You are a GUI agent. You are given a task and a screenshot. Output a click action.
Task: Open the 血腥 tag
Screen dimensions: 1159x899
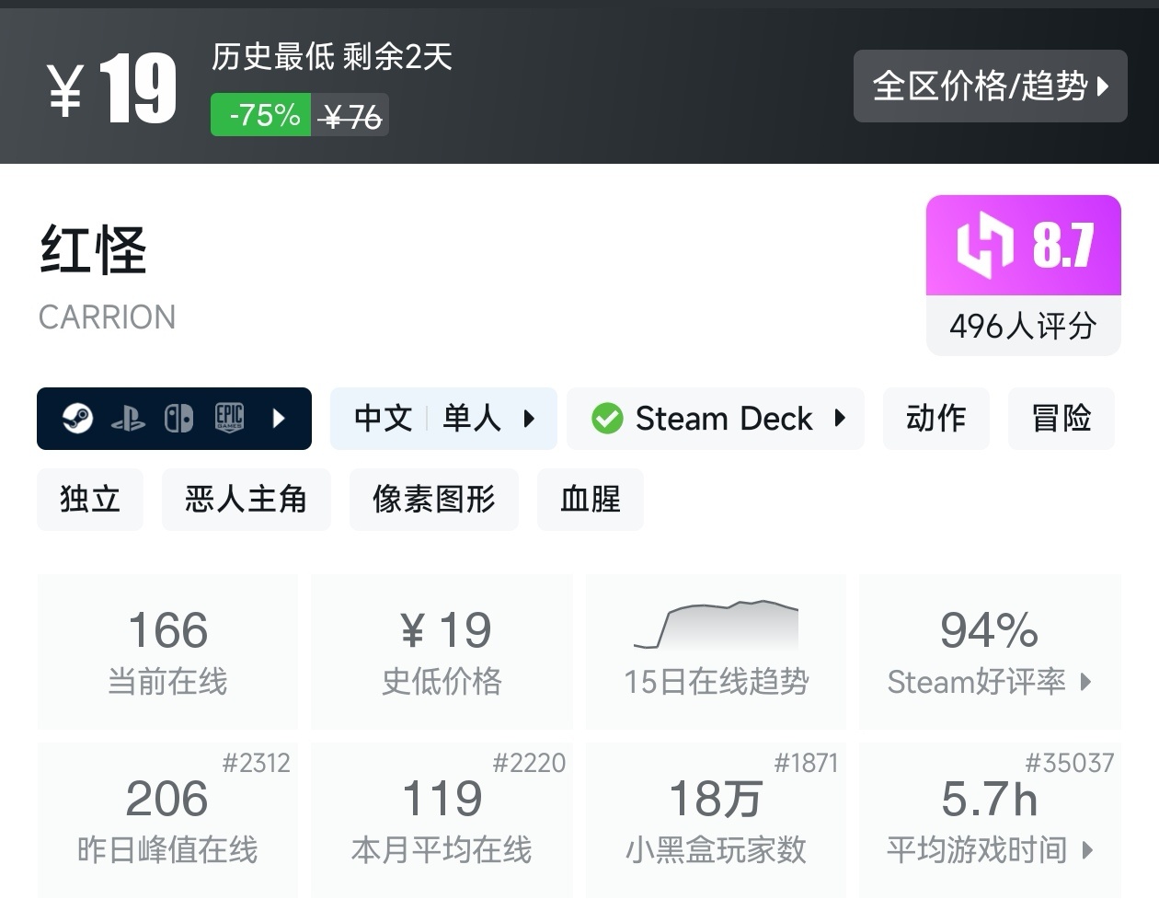tap(590, 499)
